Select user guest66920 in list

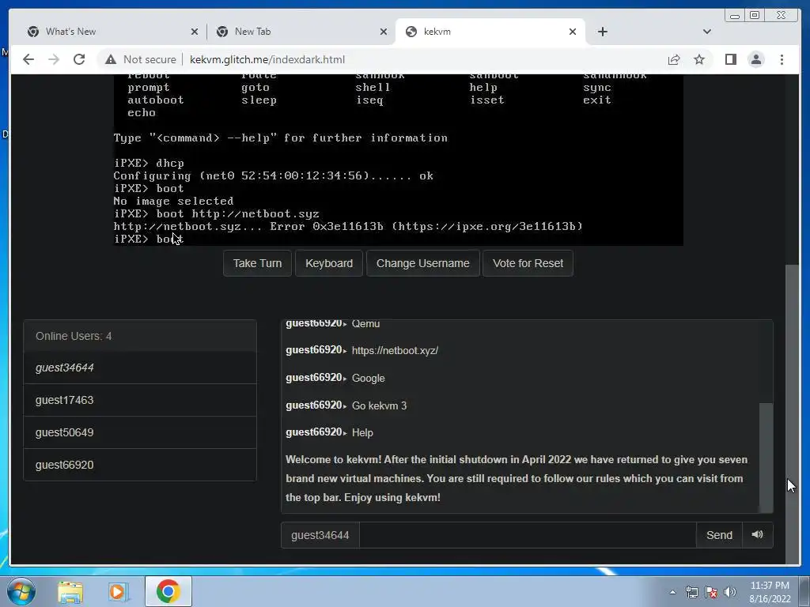click(140, 465)
